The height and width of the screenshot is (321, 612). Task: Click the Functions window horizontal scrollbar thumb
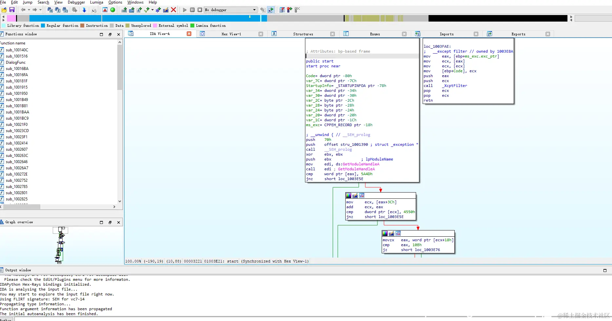(x=22, y=207)
